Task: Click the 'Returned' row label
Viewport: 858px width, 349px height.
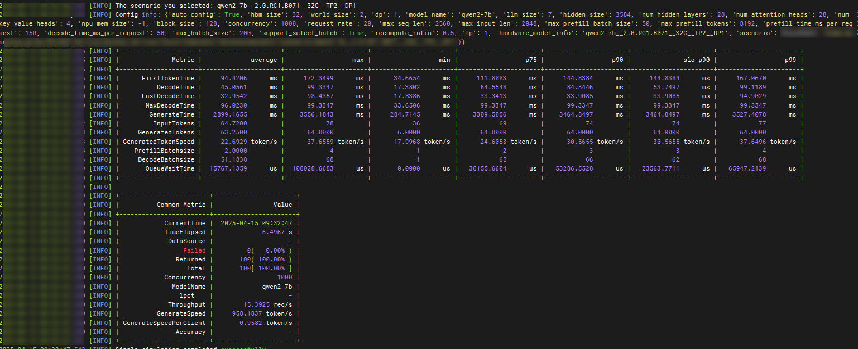Action: point(190,259)
